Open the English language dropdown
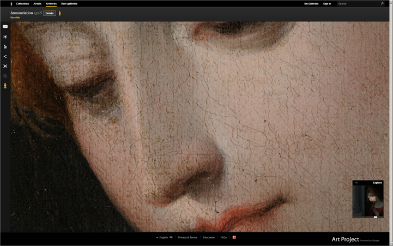The height and width of the screenshot is (246, 393). click(x=165, y=237)
